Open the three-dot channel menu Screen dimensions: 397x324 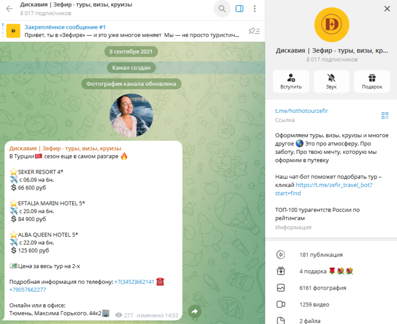[254, 9]
